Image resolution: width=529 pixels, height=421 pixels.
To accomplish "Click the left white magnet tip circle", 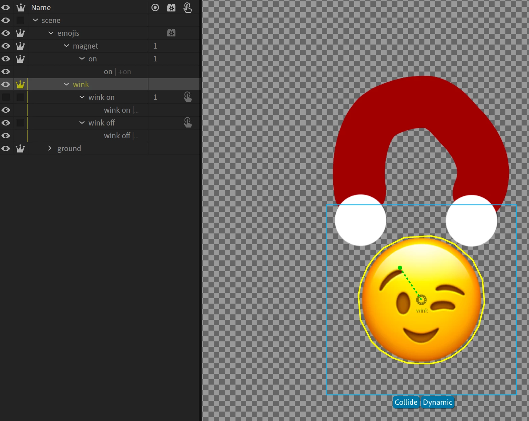I will [x=361, y=220].
